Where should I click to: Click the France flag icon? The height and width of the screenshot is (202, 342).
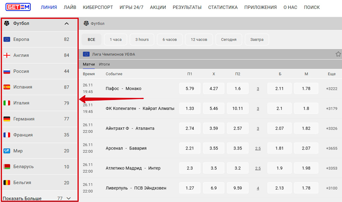(7, 135)
